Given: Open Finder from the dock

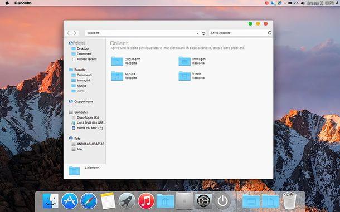Looking at the screenshot, I should pyautogui.click(x=50, y=201).
